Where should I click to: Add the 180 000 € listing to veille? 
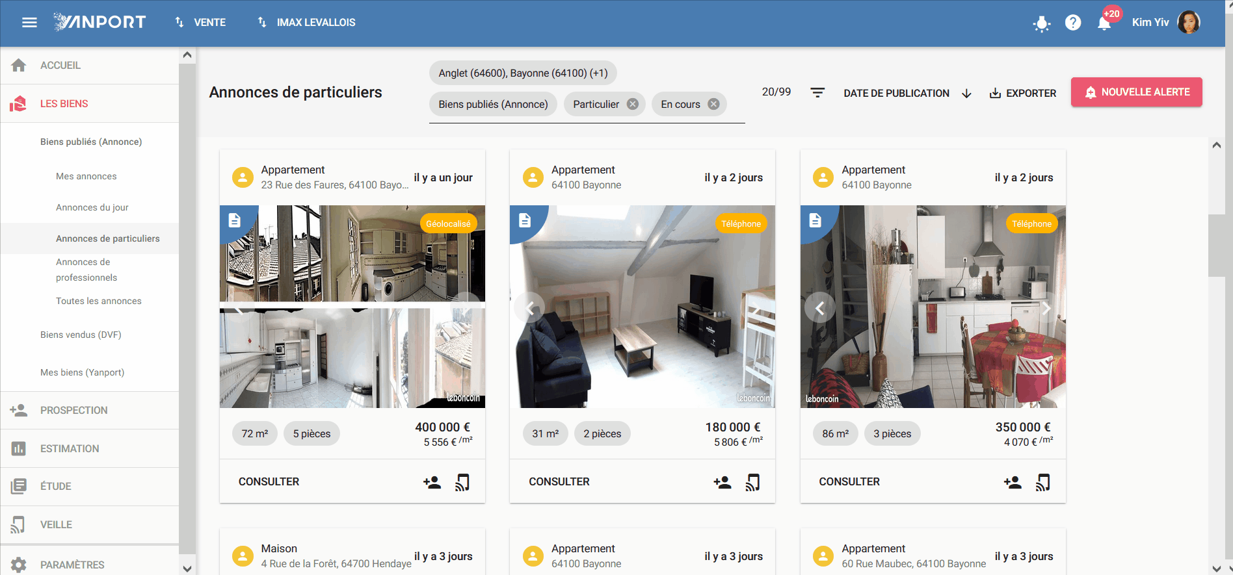pos(752,482)
